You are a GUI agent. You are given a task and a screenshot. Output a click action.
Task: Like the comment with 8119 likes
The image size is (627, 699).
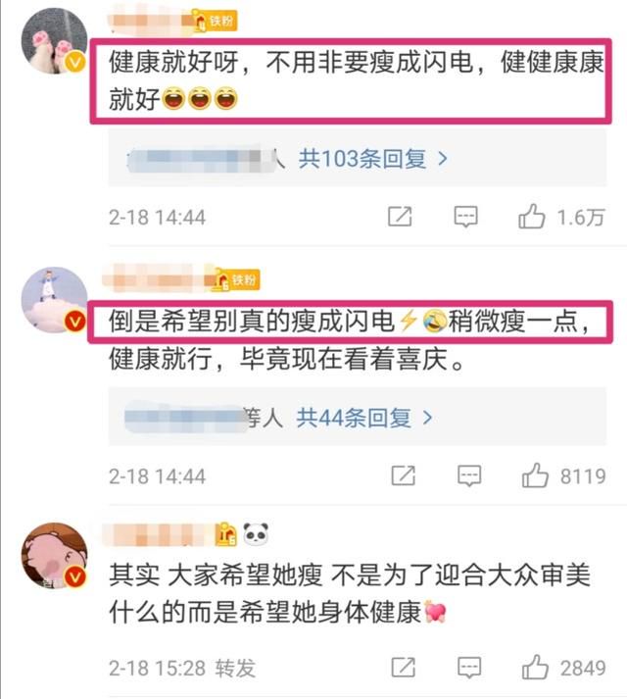pyautogui.click(x=535, y=475)
